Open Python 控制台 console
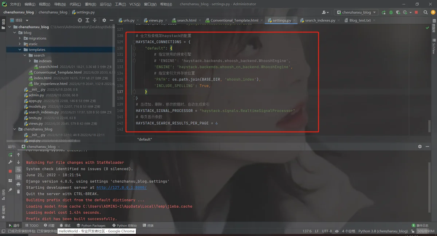437x236 pixels. (124, 225)
